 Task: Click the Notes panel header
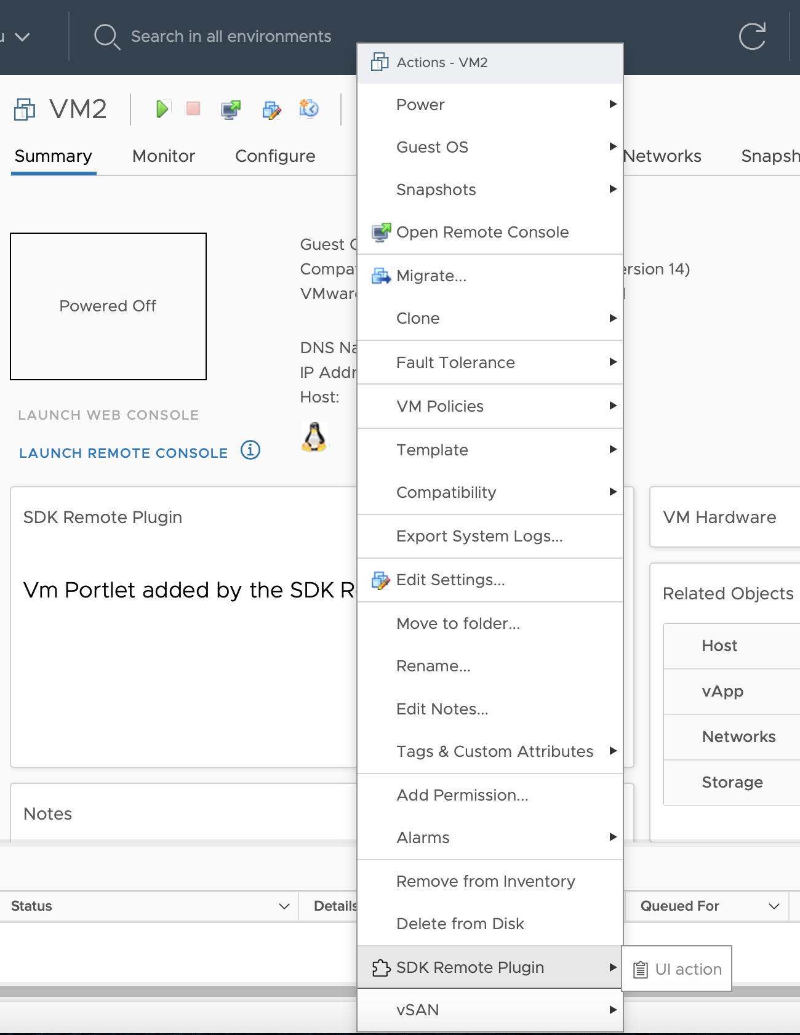click(48, 813)
